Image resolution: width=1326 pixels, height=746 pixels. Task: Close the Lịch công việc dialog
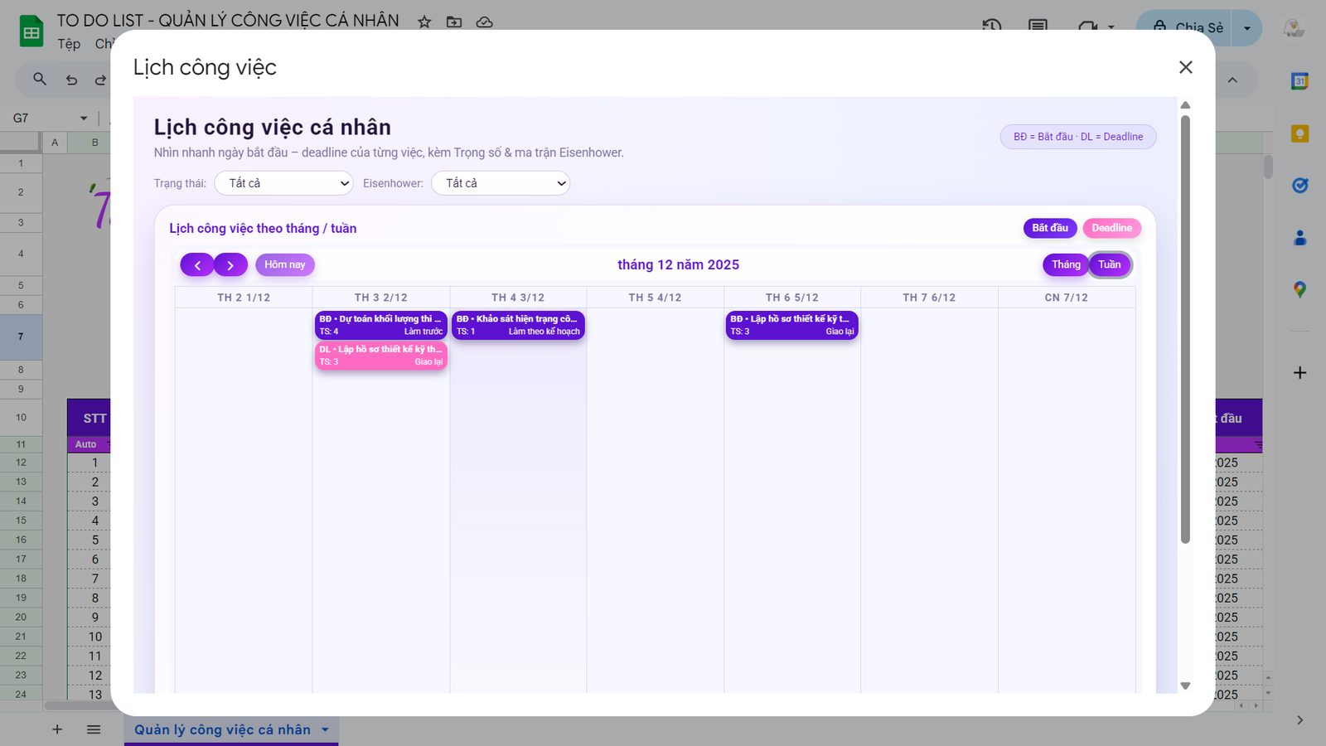coord(1186,67)
